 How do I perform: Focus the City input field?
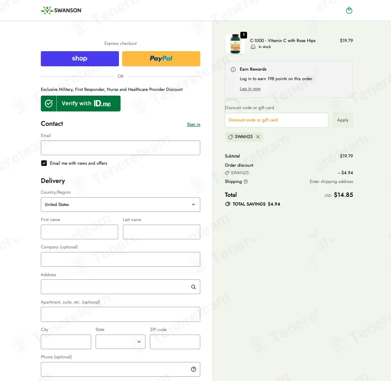(x=66, y=342)
